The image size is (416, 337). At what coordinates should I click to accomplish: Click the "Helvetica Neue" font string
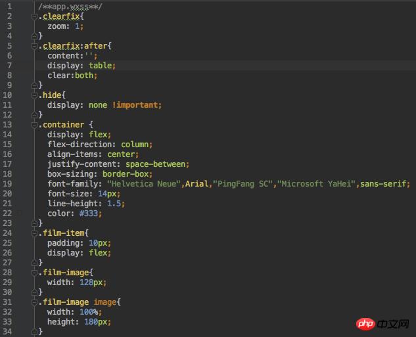pos(144,184)
